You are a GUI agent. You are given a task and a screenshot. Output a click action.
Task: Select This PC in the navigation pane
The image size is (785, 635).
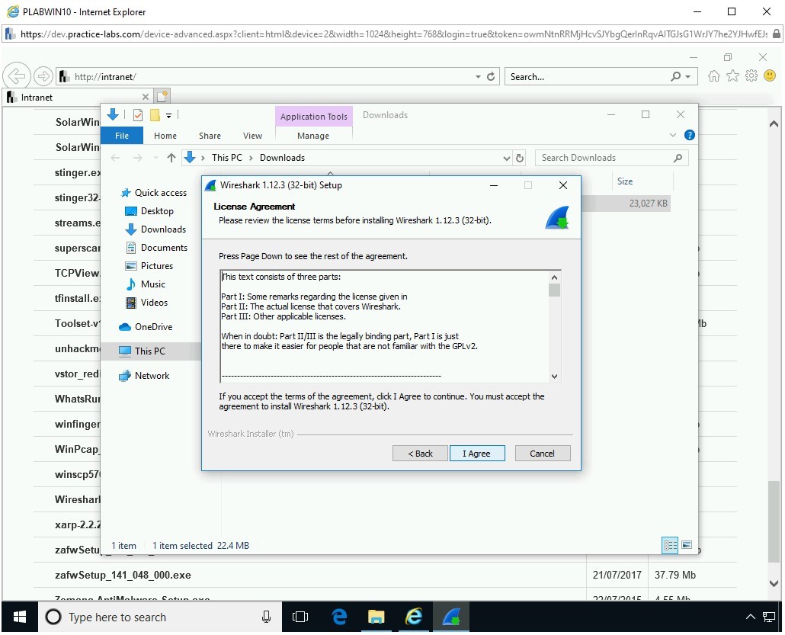149,351
